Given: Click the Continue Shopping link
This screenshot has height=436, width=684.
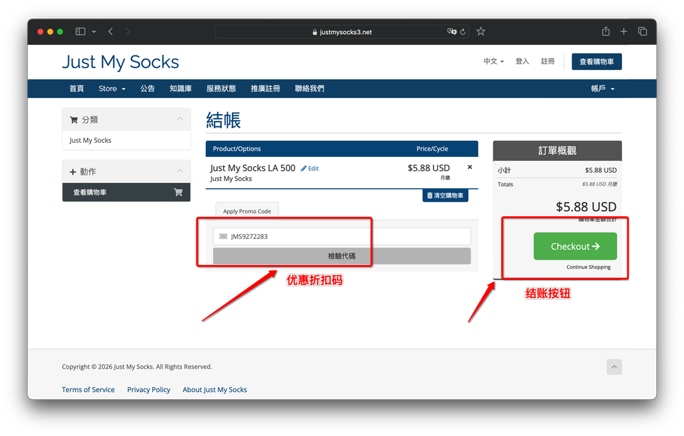Looking at the screenshot, I should [x=588, y=267].
